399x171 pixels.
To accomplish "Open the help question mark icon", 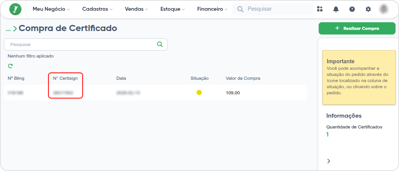I will pos(352,9).
